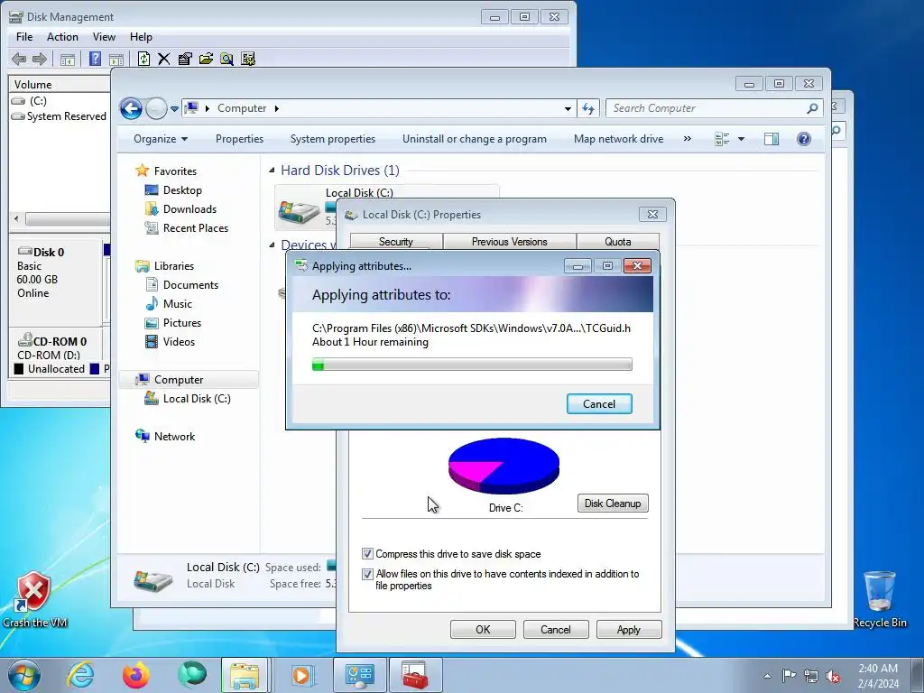Viewport: 924px width, 693px height.
Task: Select Local Disk (C:) in navigation pane
Action: tap(197, 399)
